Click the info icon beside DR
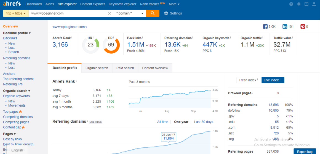 coord(113,38)
